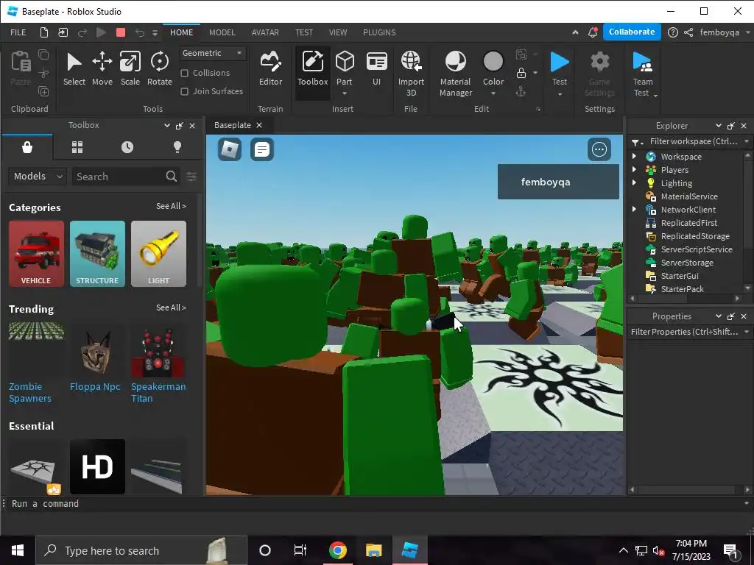Switch to the PLUGINS ribbon tab

coord(379,32)
